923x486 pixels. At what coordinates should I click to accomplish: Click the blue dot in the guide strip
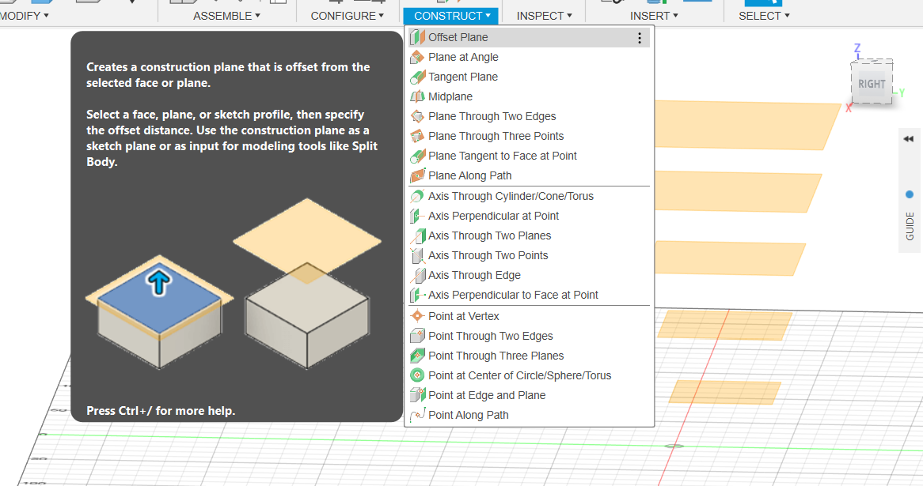[910, 194]
